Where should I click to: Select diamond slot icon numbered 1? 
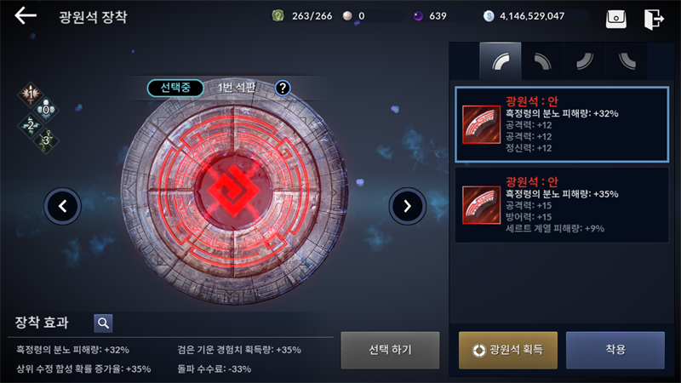pos(31,94)
